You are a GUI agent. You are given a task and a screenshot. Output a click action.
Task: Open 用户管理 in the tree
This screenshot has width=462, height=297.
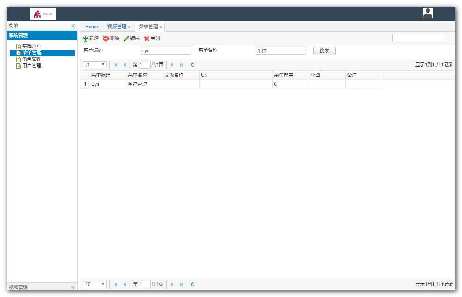(x=32, y=66)
